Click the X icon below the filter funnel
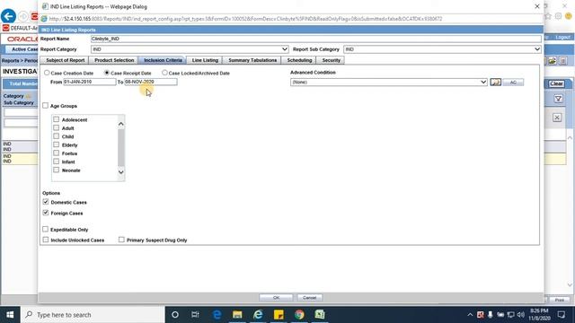Screen dimensions: 575x323 point(557,118)
